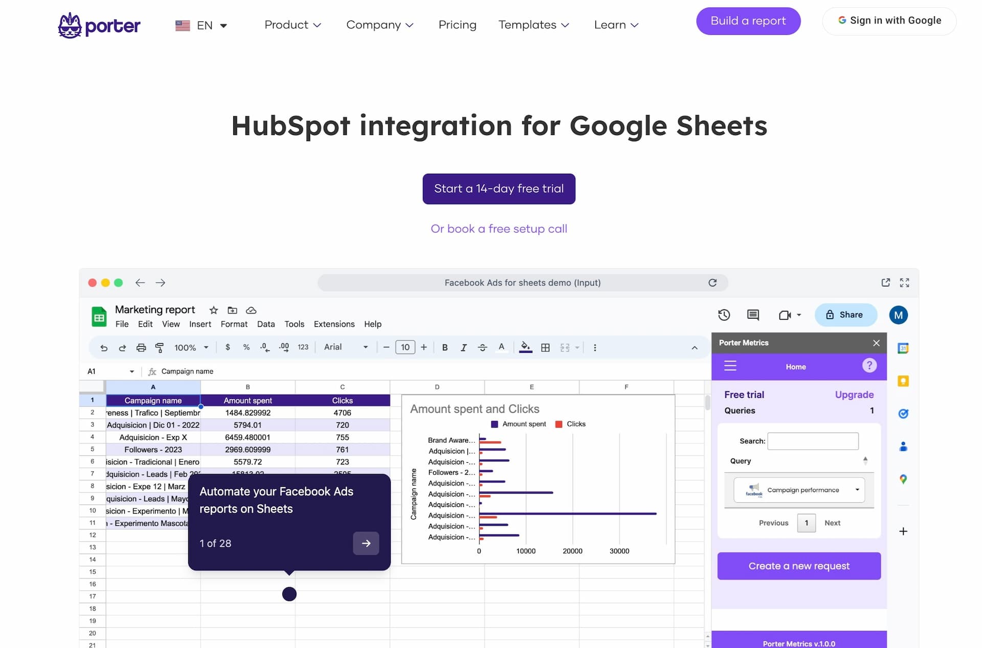Click the Porter Metrics hamburger menu icon
This screenshot has height=648, width=982.
pyautogui.click(x=730, y=367)
